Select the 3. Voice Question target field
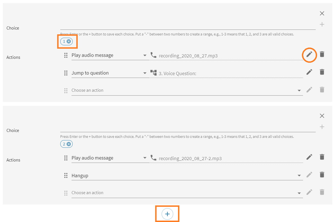Image resolution: width=334 pixels, height=222 pixels. coord(226,73)
